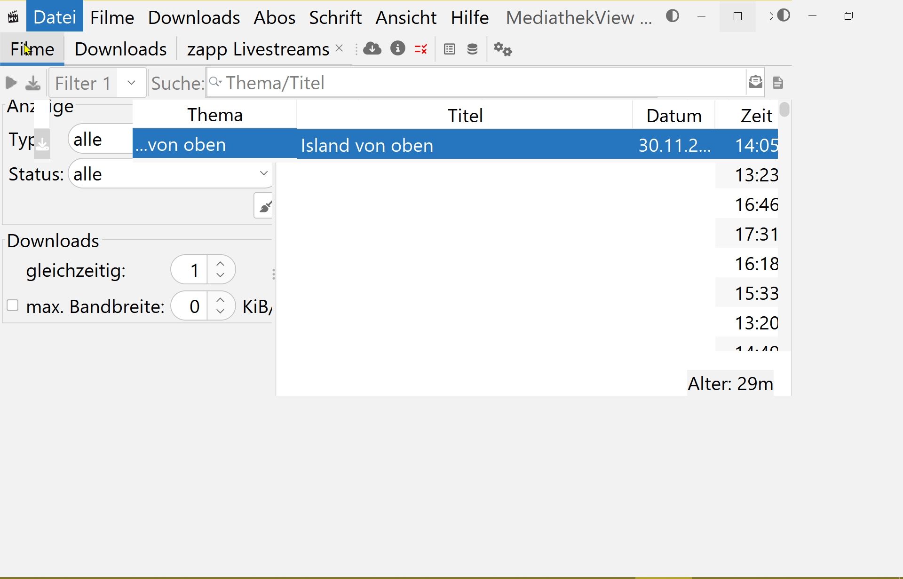Click the envelope icon in search field

click(x=755, y=82)
